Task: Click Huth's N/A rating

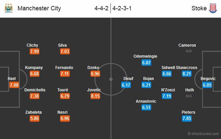Action: [x=189, y=96]
